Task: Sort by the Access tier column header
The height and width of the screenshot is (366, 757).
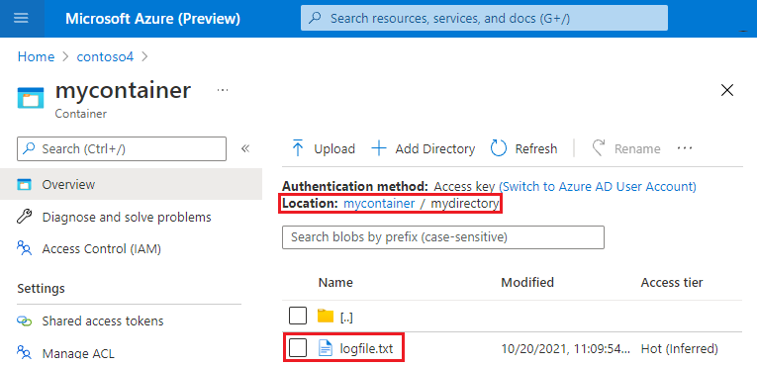Action: pyautogui.click(x=672, y=282)
